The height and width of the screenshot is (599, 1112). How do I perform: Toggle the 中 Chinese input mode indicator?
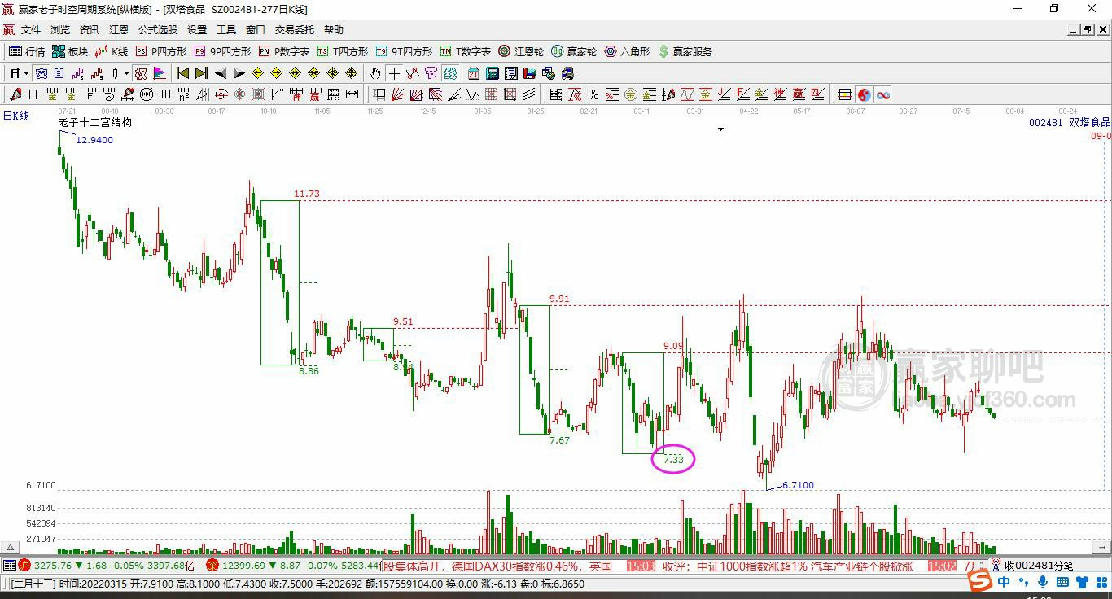1004,582
